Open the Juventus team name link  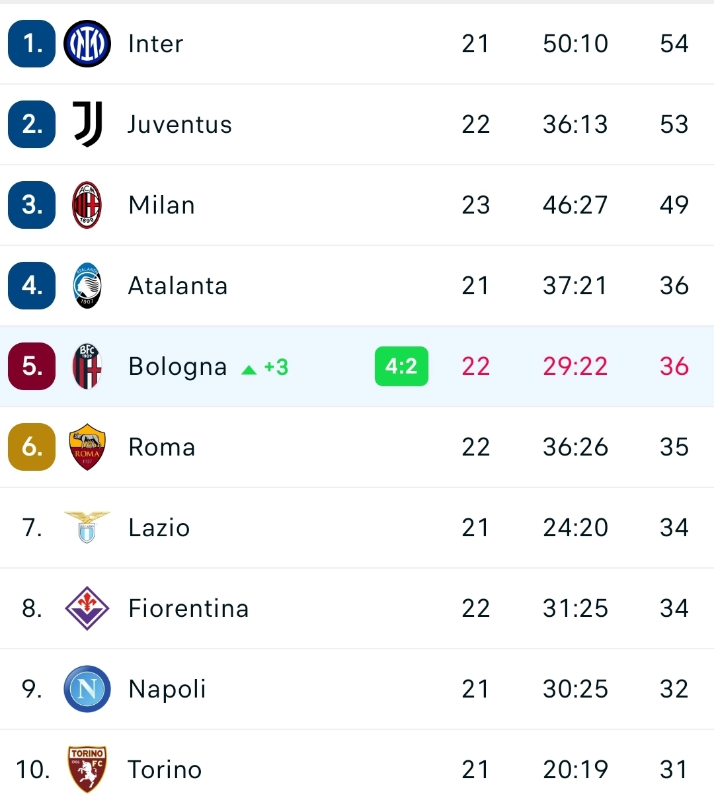180,124
